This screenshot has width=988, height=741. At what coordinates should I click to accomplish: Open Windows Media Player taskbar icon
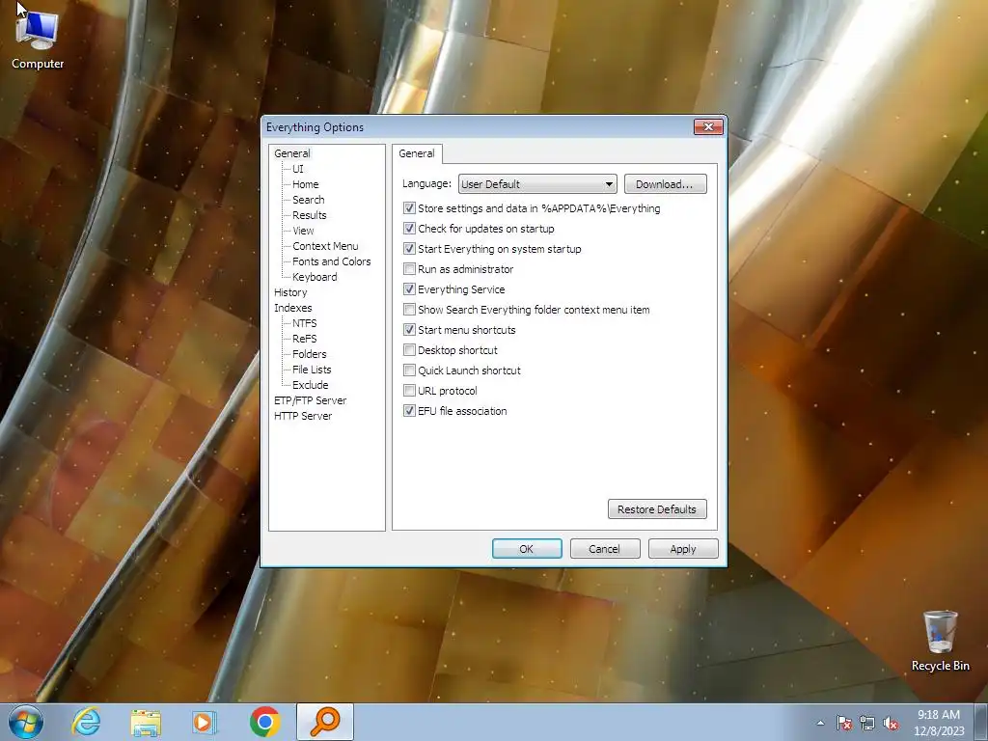pyautogui.click(x=205, y=722)
